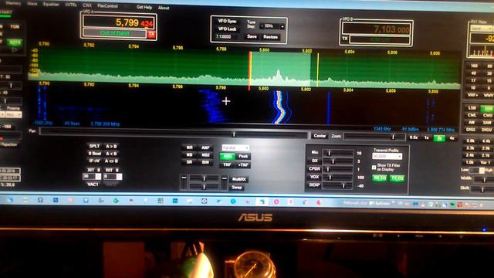This screenshot has width=494, height=278.
Task: Toggle the RIT button
Action: pos(112,170)
